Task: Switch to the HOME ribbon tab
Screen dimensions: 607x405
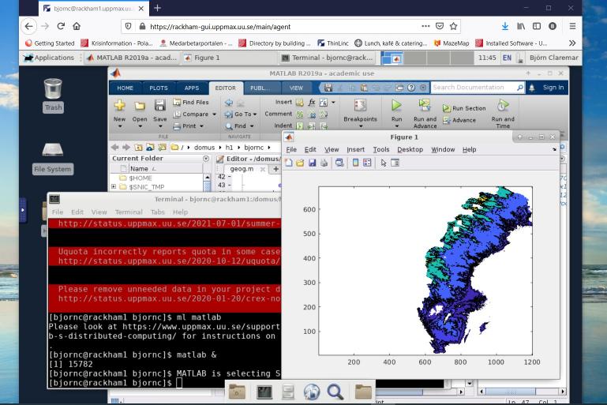Action: click(x=125, y=88)
